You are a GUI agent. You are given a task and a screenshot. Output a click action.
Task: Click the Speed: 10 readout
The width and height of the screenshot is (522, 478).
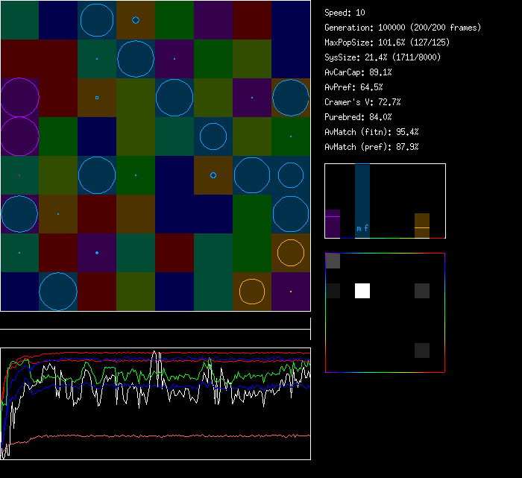click(345, 13)
